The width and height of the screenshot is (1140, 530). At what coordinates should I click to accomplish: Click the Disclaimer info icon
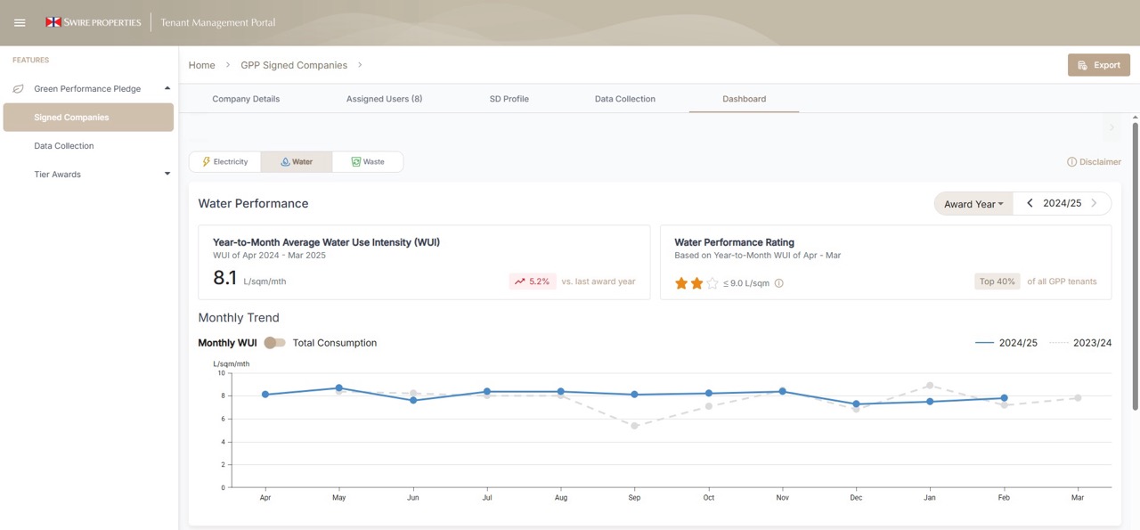tap(1071, 161)
